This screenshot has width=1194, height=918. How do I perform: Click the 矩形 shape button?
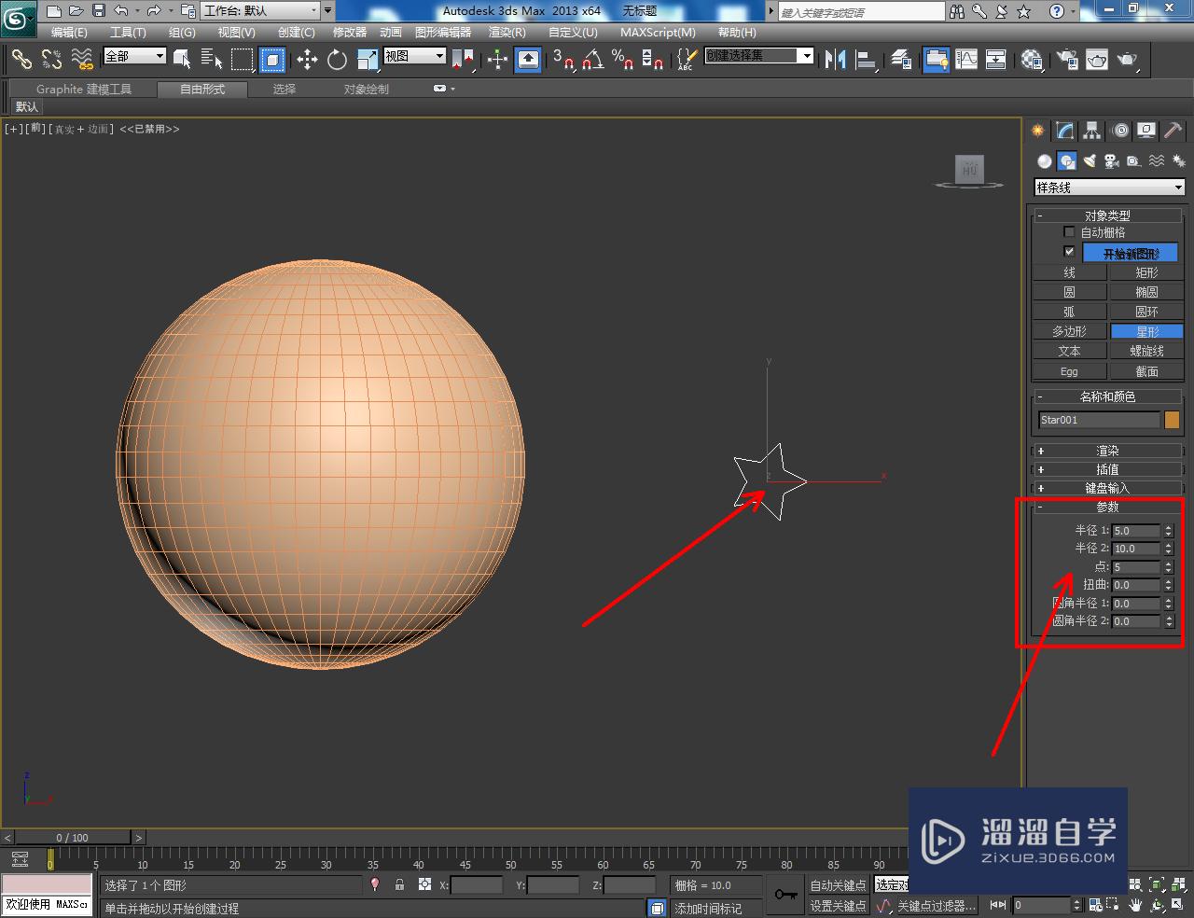click(x=1146, y=272)
